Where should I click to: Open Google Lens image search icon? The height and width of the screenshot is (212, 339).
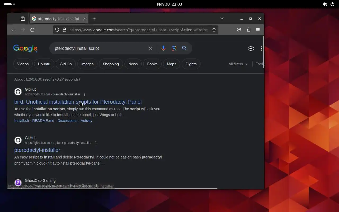tap(174, 48)
